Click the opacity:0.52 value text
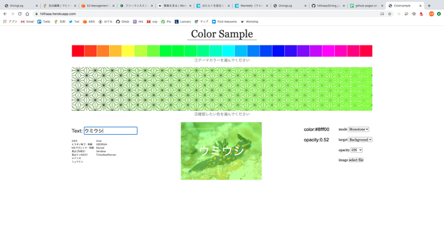Screen dimensions: 444x249 pos(316,140)
